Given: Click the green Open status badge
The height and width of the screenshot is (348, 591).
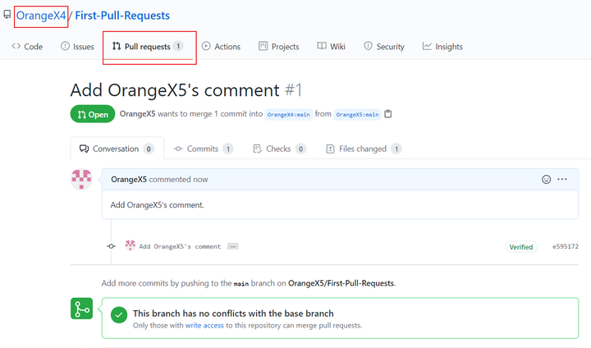Looking at the screenshot, I should pyautogui.click(x=93, y=114).
